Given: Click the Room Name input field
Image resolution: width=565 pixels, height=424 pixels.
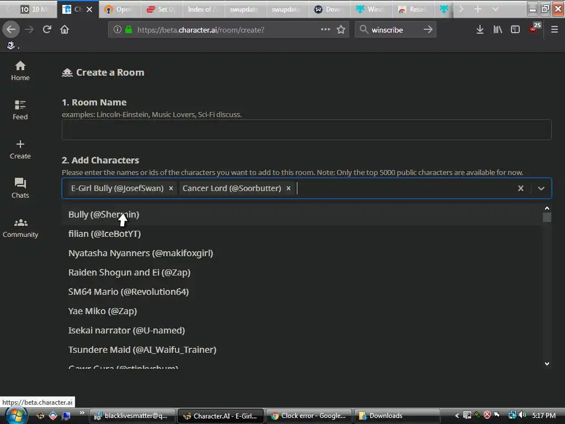Looking at the screenshot, I should pos(307,130).
